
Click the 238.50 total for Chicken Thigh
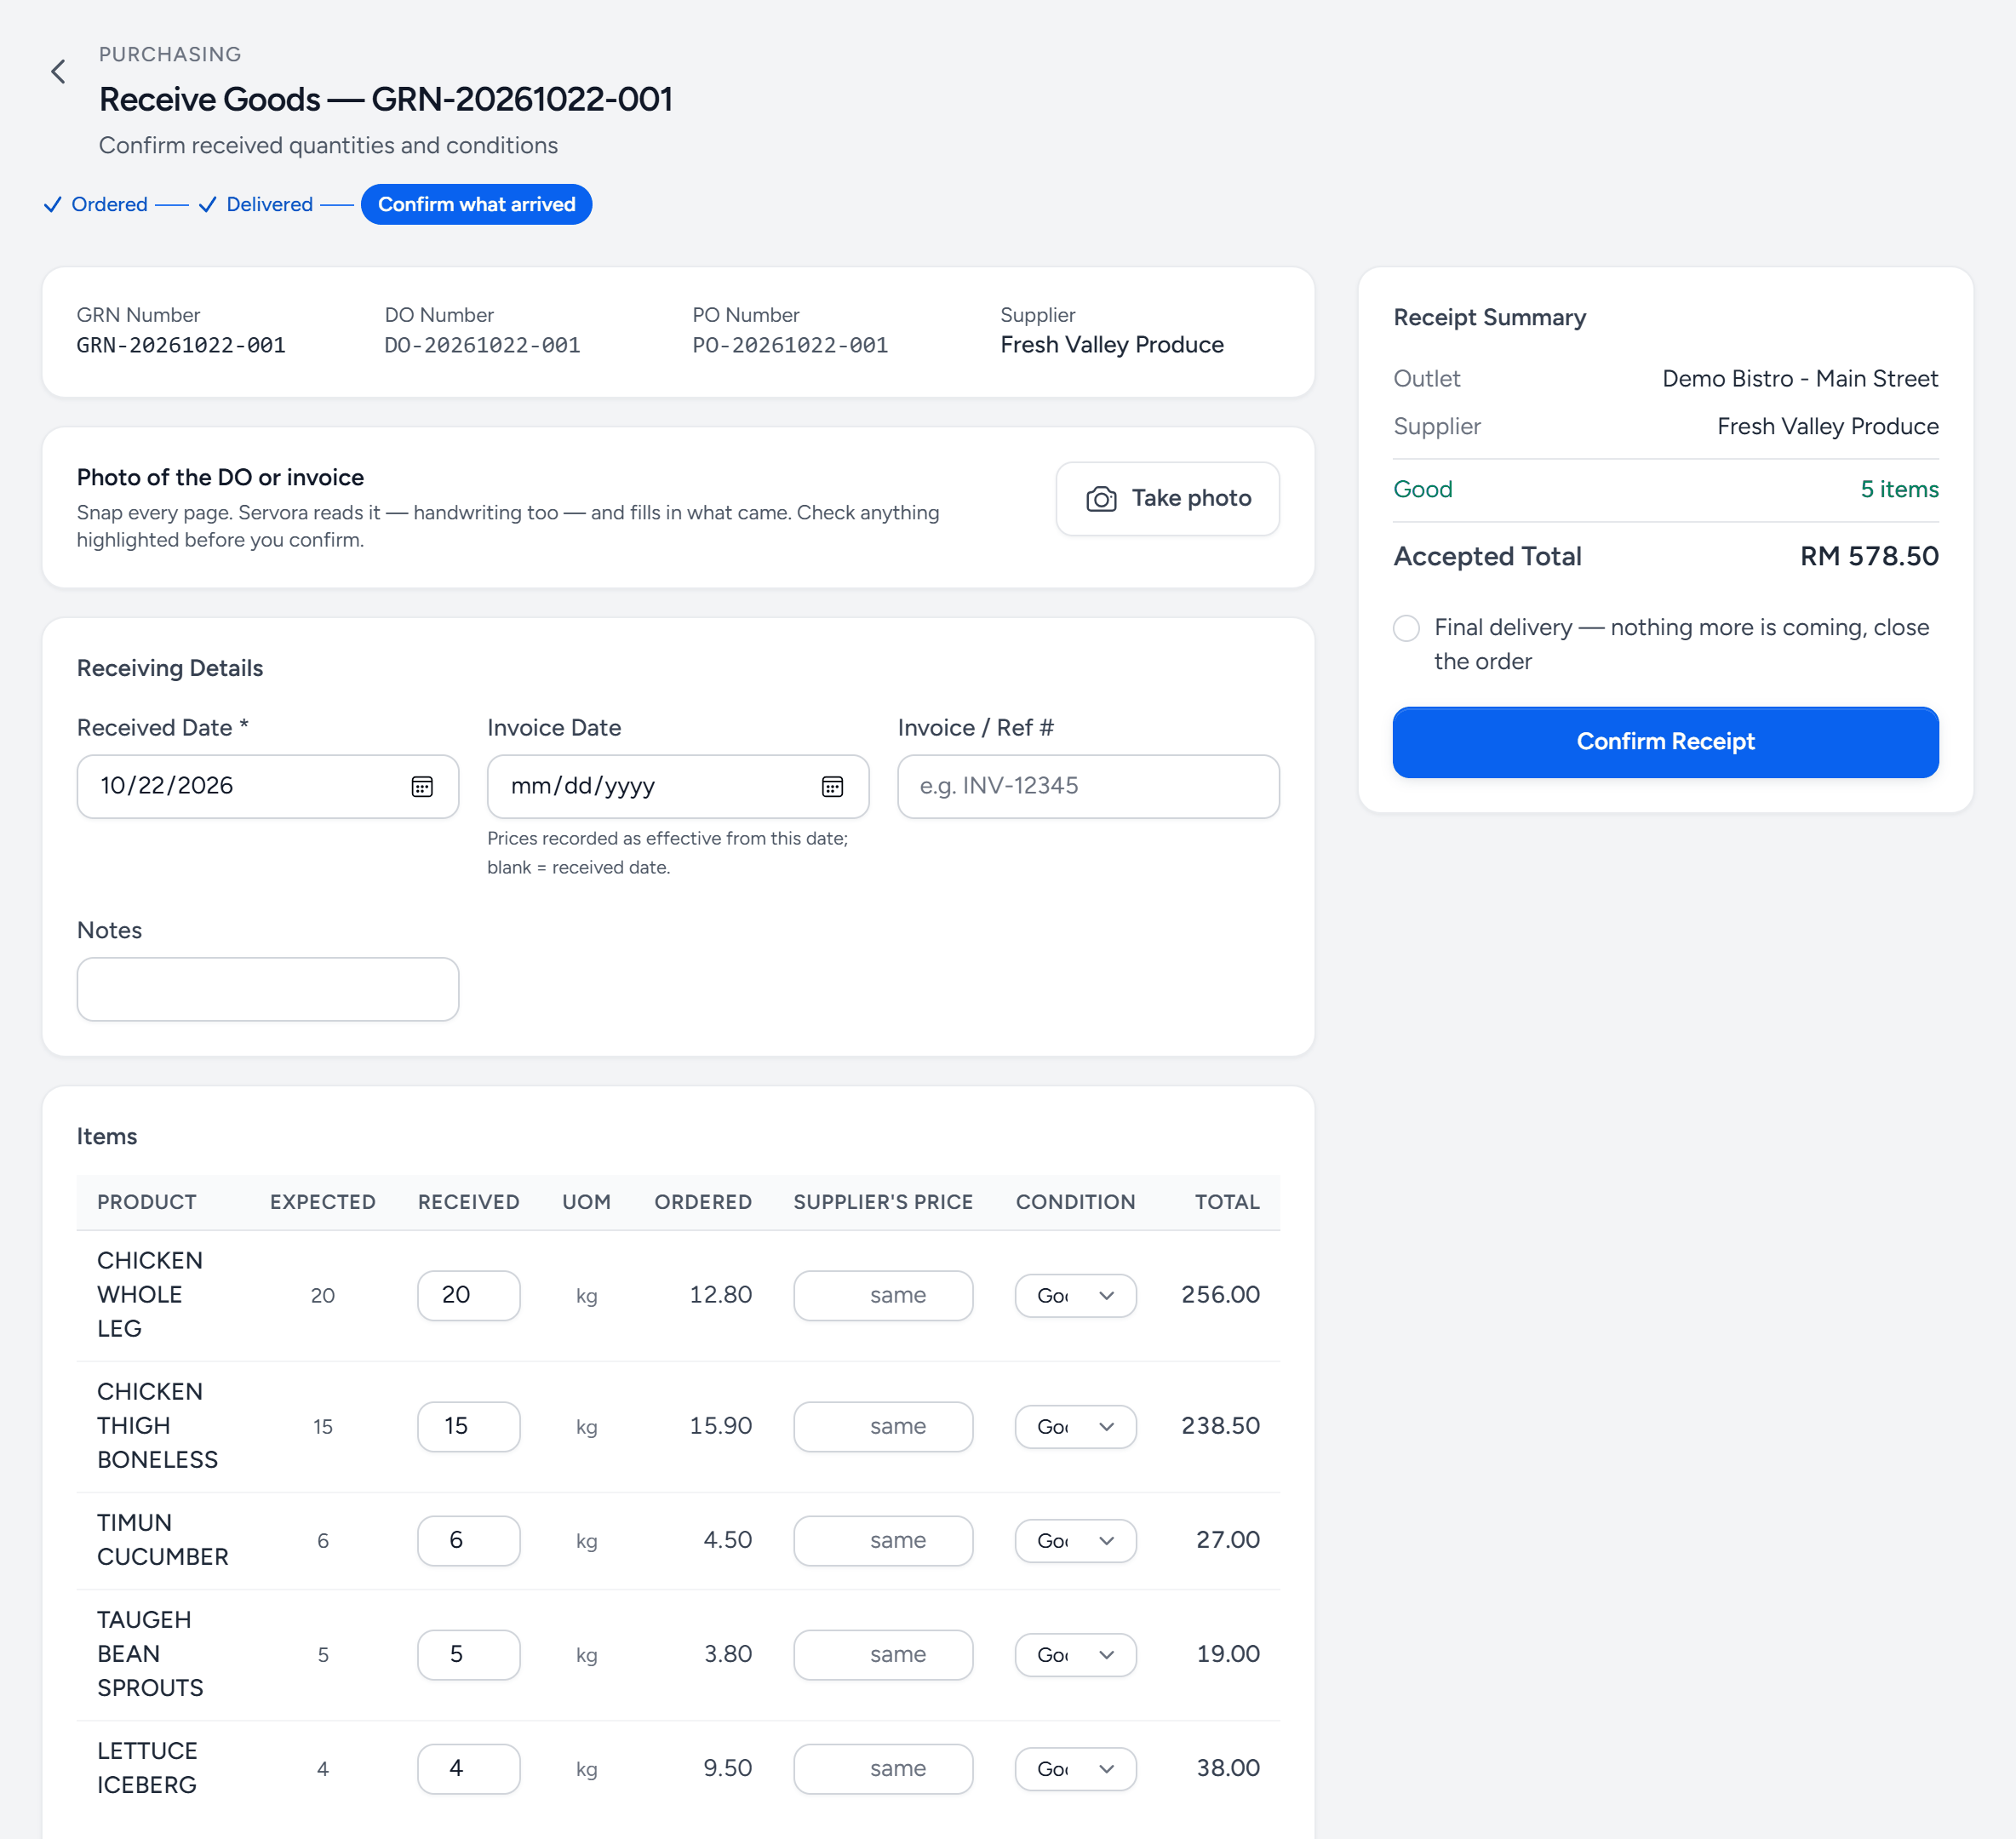(1220, 1426)
